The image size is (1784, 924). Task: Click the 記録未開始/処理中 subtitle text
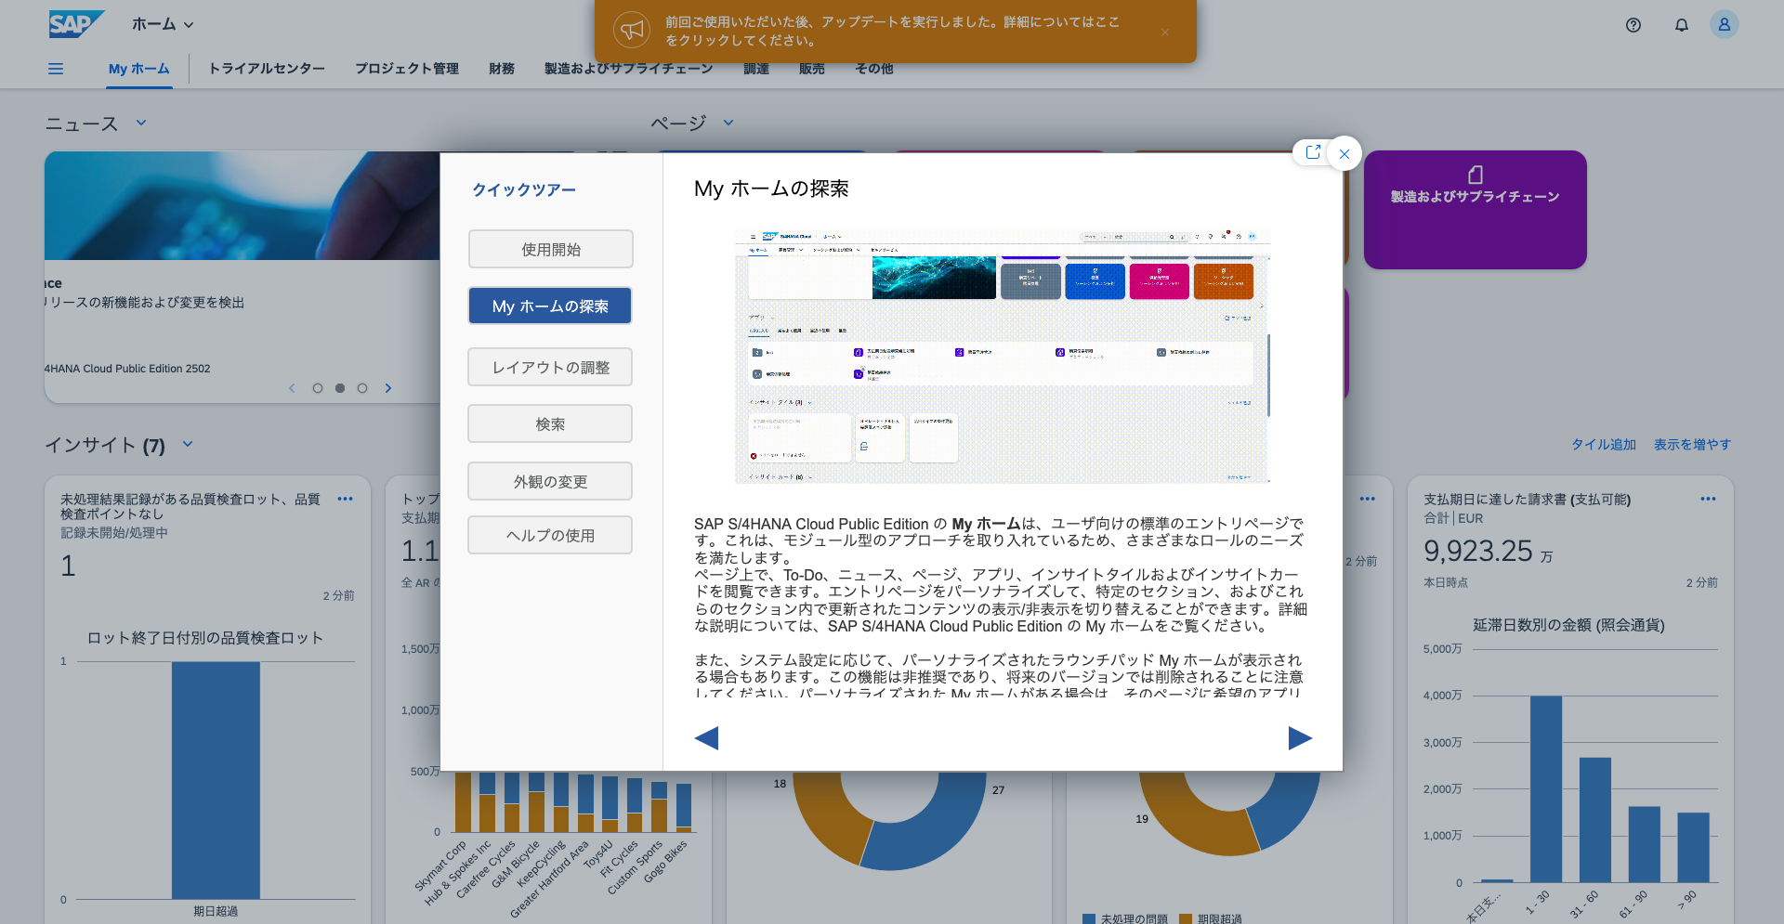pos(114,533)
